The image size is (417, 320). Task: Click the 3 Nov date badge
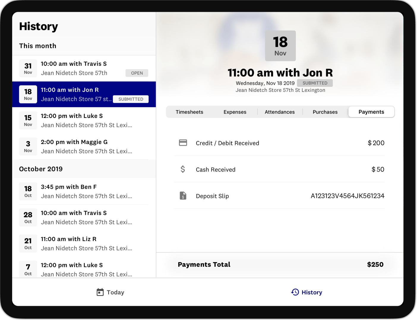tap(28, 147)
